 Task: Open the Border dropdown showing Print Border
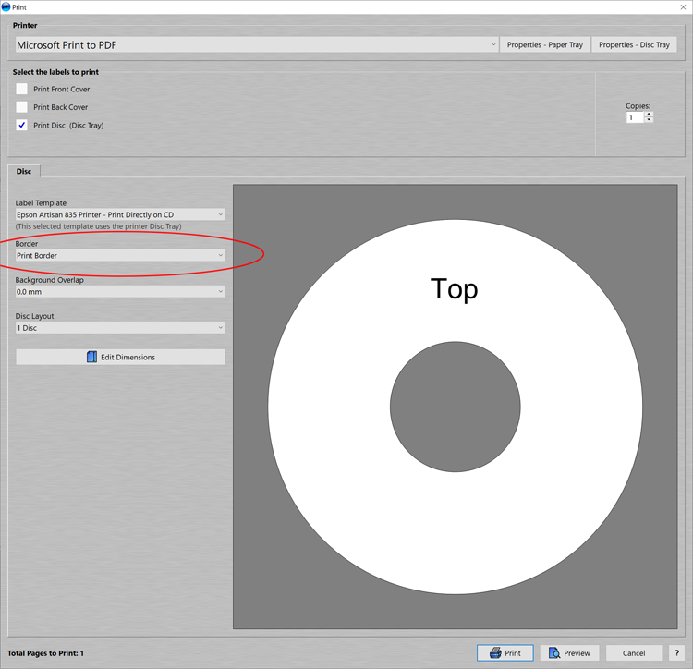pos(120,255)
